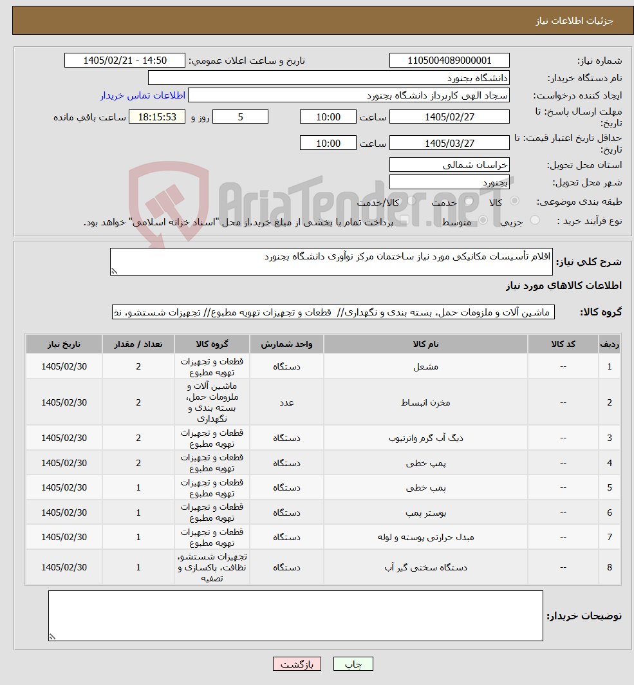
Task: Click the item name مشعل
Action: click(425, 366)
